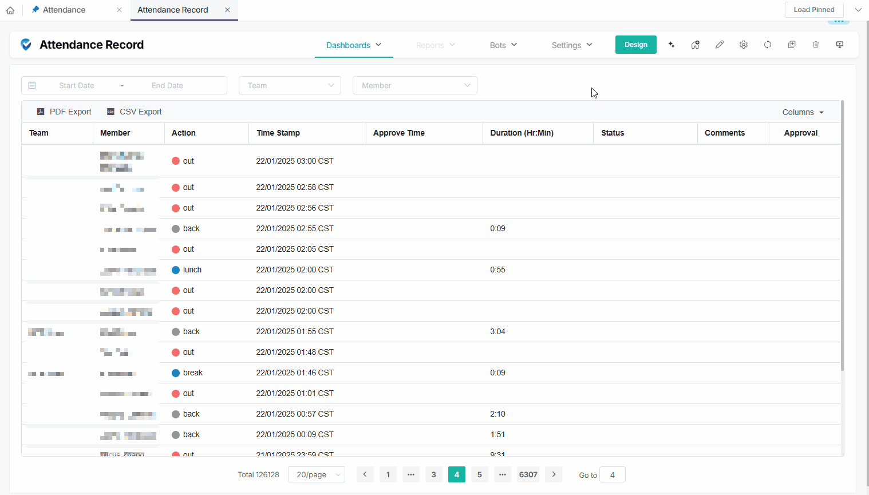Click PDF Export
869x495 pixels.
coord(64,112)
